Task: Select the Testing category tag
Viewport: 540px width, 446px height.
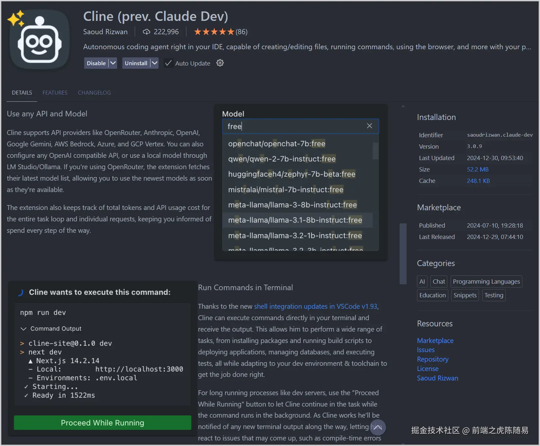Action: click(x=494, y=295)
